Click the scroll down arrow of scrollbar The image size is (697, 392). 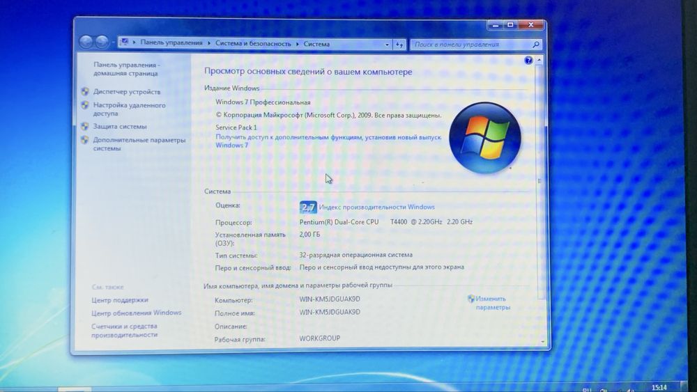coord(543,341)
